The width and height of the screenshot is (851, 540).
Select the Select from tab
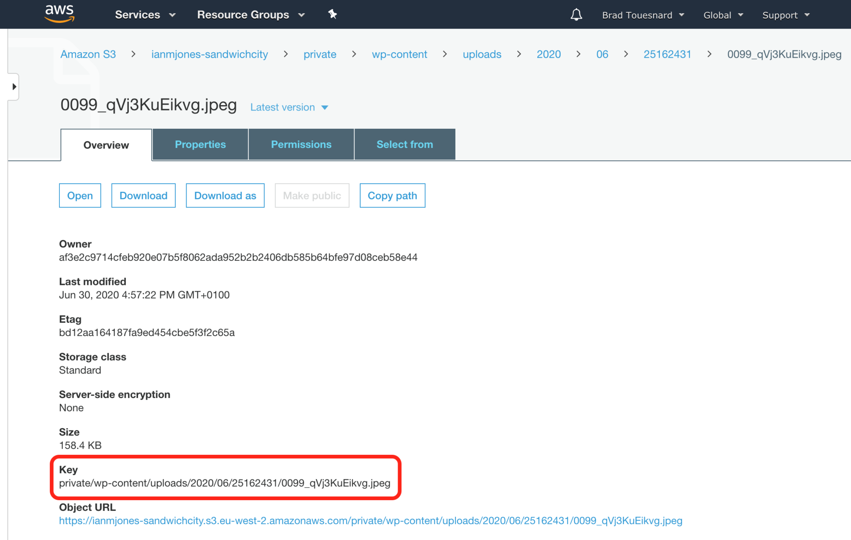click(x=404, y=144)
